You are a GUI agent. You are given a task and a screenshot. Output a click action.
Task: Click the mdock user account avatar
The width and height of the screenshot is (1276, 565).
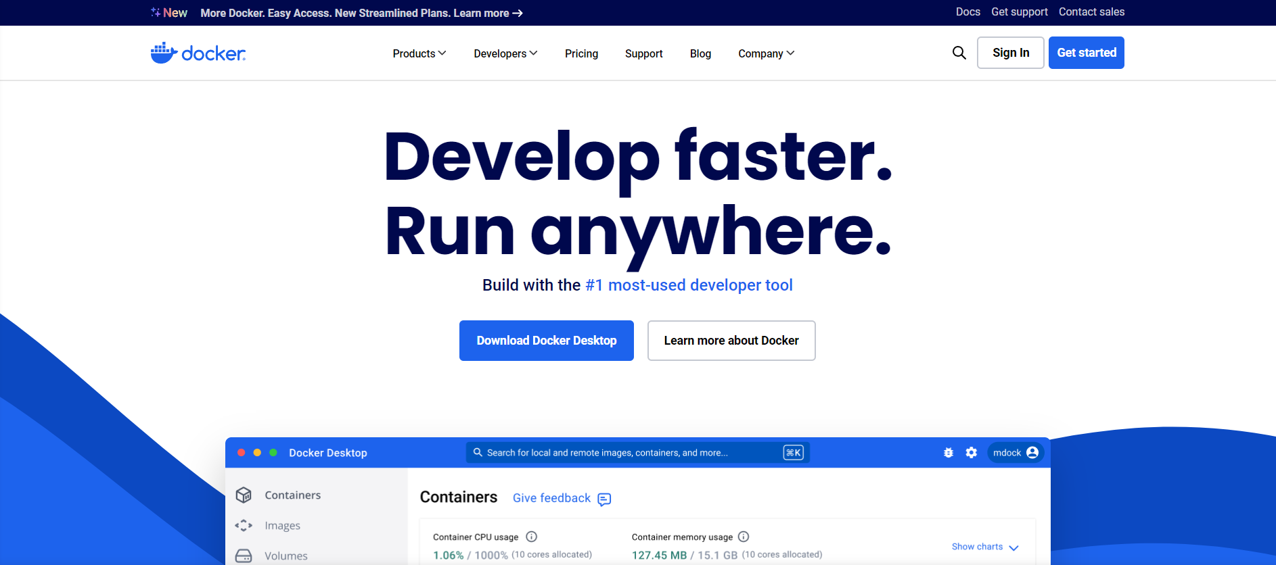[x=1032, y=453]
